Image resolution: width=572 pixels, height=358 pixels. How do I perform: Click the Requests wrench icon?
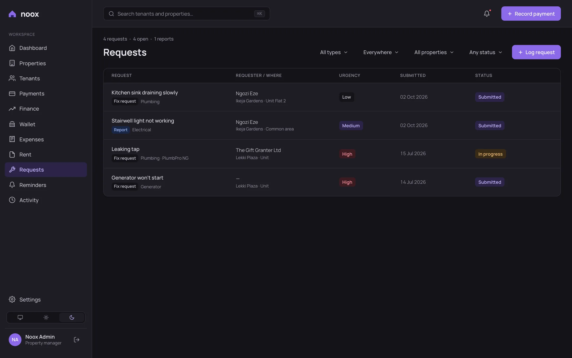tap(12, 170)
